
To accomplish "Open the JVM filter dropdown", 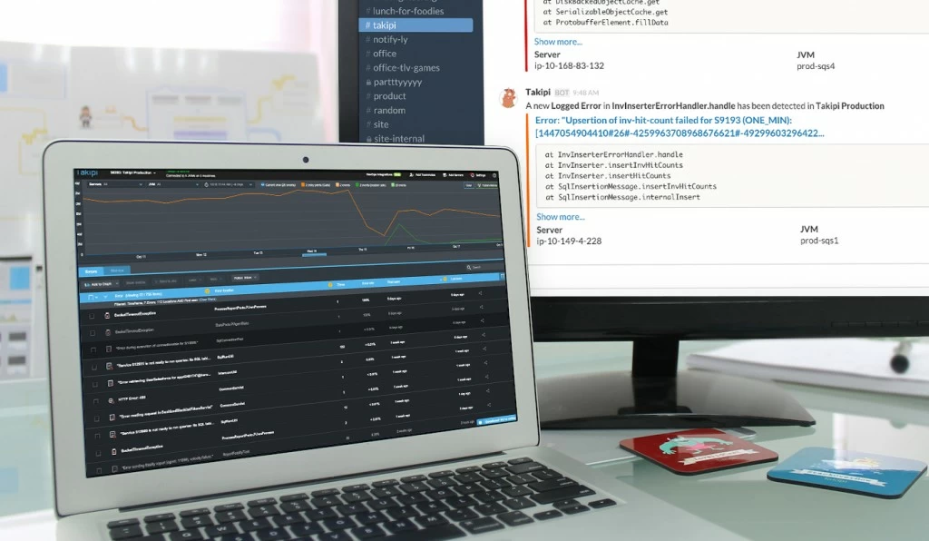I will [172, 185].
